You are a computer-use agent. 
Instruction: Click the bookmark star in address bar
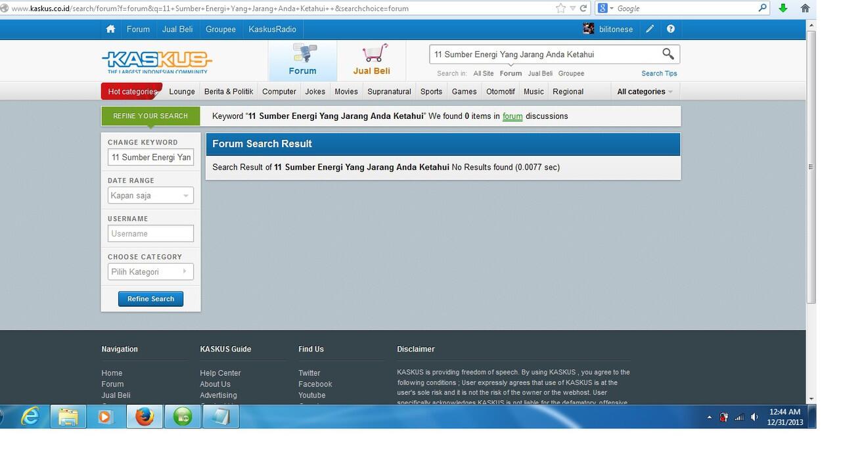pyautogui.click(x=560, y=9)
